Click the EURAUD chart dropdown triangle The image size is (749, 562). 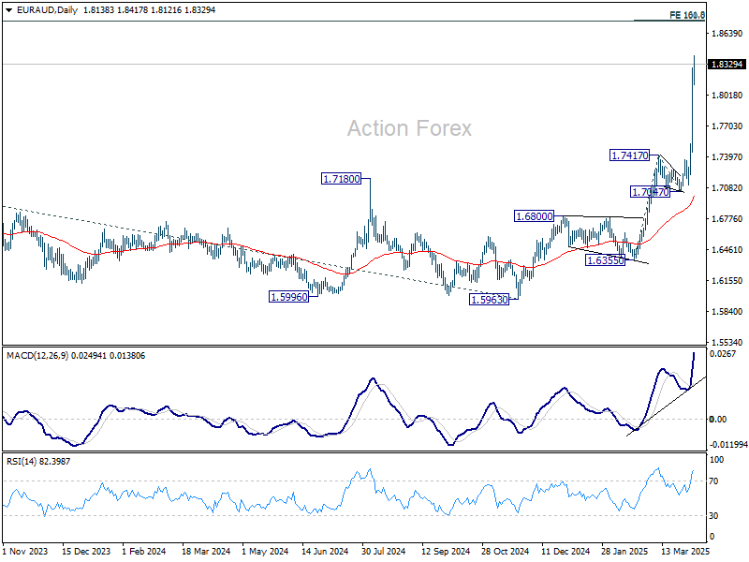tap(8, 10)
